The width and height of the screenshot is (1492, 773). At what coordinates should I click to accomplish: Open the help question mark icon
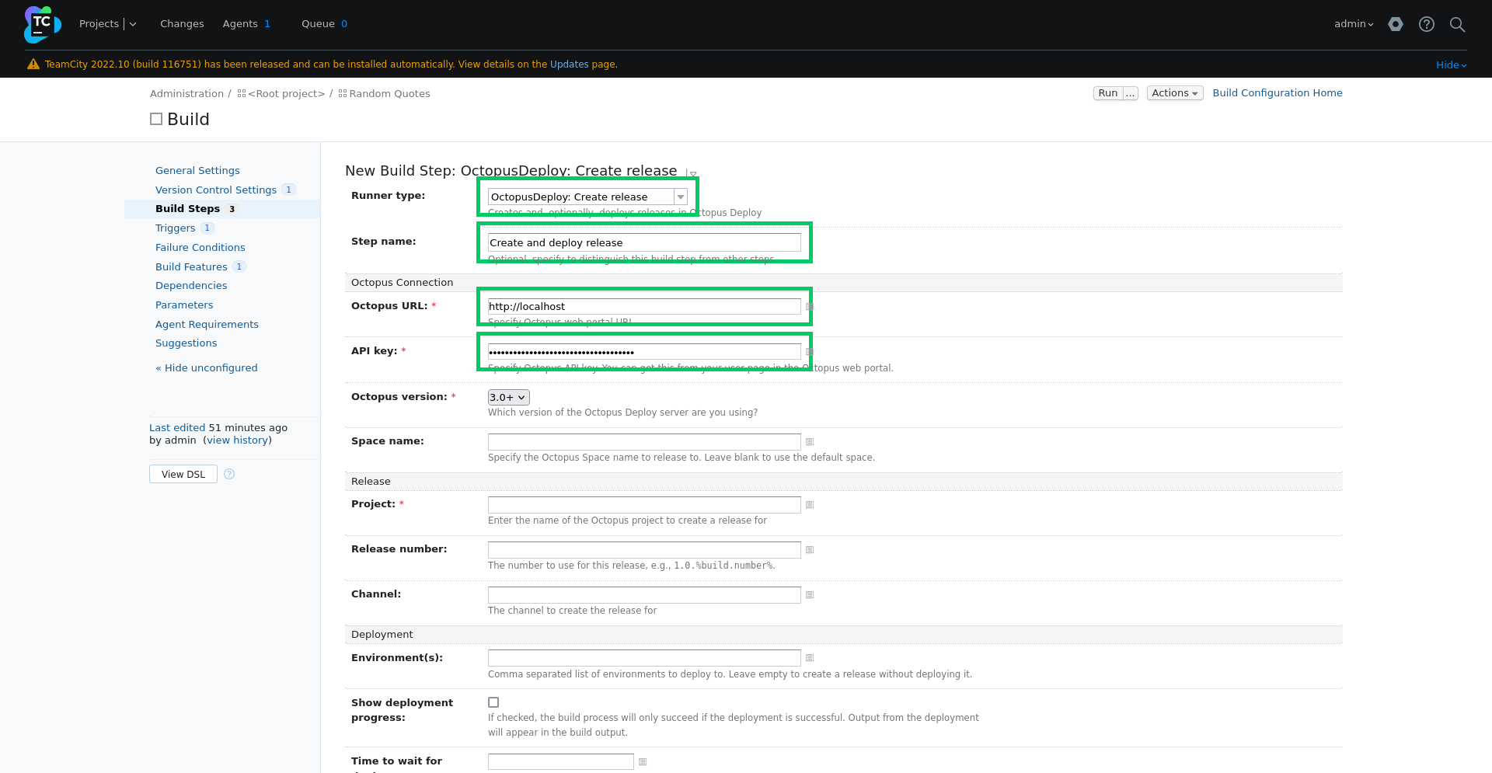coord(1427,24)
